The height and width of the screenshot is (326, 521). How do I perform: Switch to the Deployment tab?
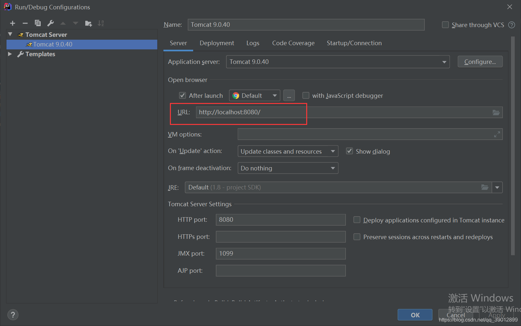coord(217,43)
